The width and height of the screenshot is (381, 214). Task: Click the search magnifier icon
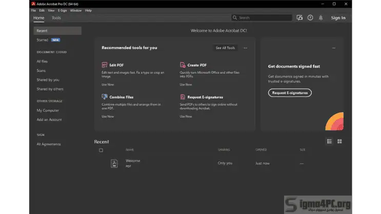point(235,18)
